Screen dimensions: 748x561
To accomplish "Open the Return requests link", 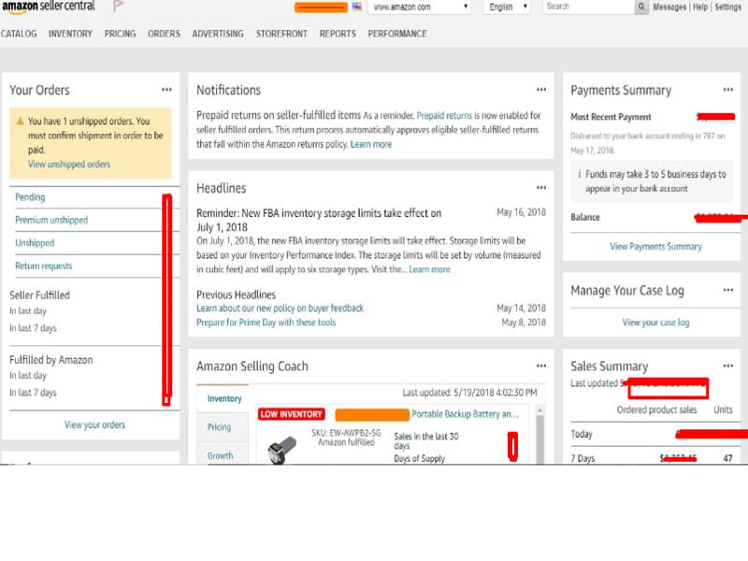I will [x=43, y=266].
